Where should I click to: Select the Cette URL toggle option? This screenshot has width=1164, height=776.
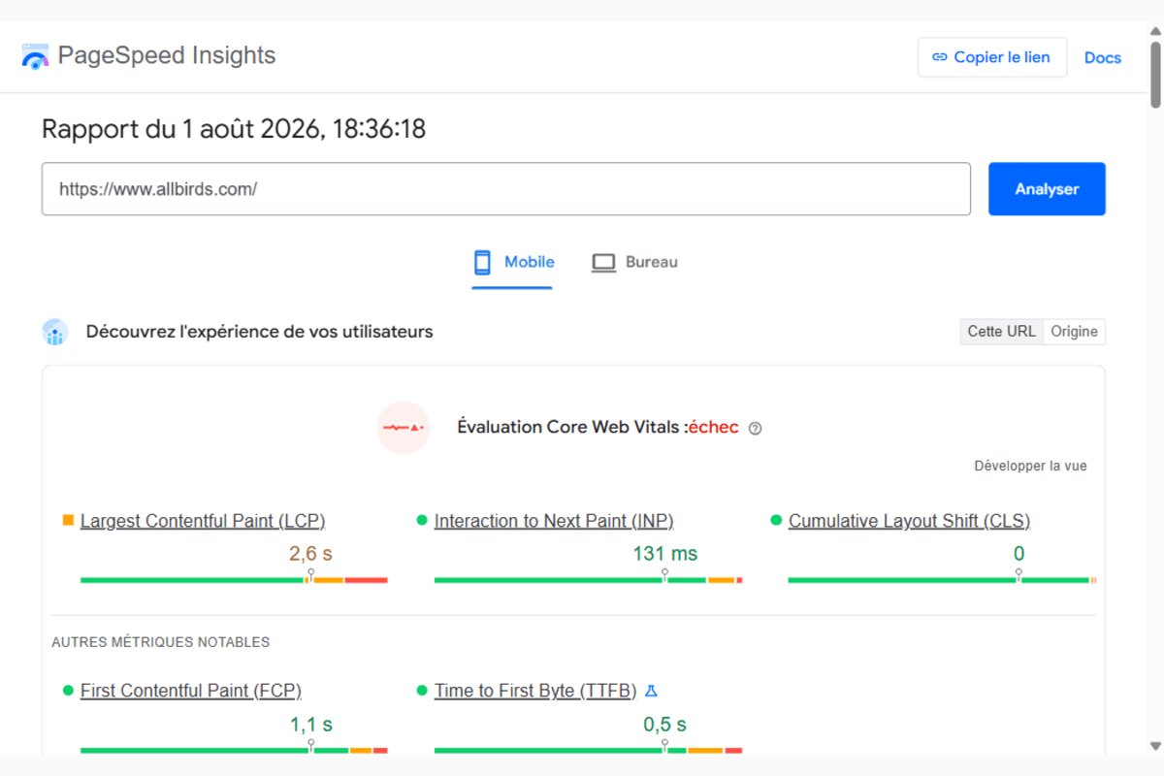point(1002,332)
